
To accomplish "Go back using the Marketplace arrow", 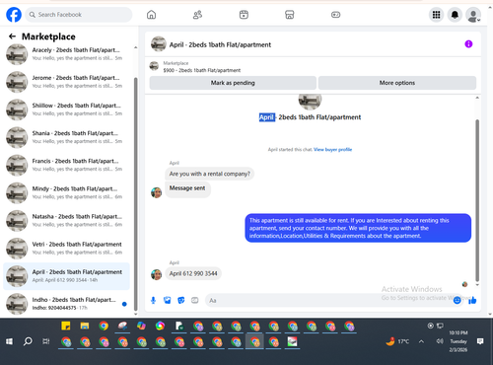I will click(12, 36).
